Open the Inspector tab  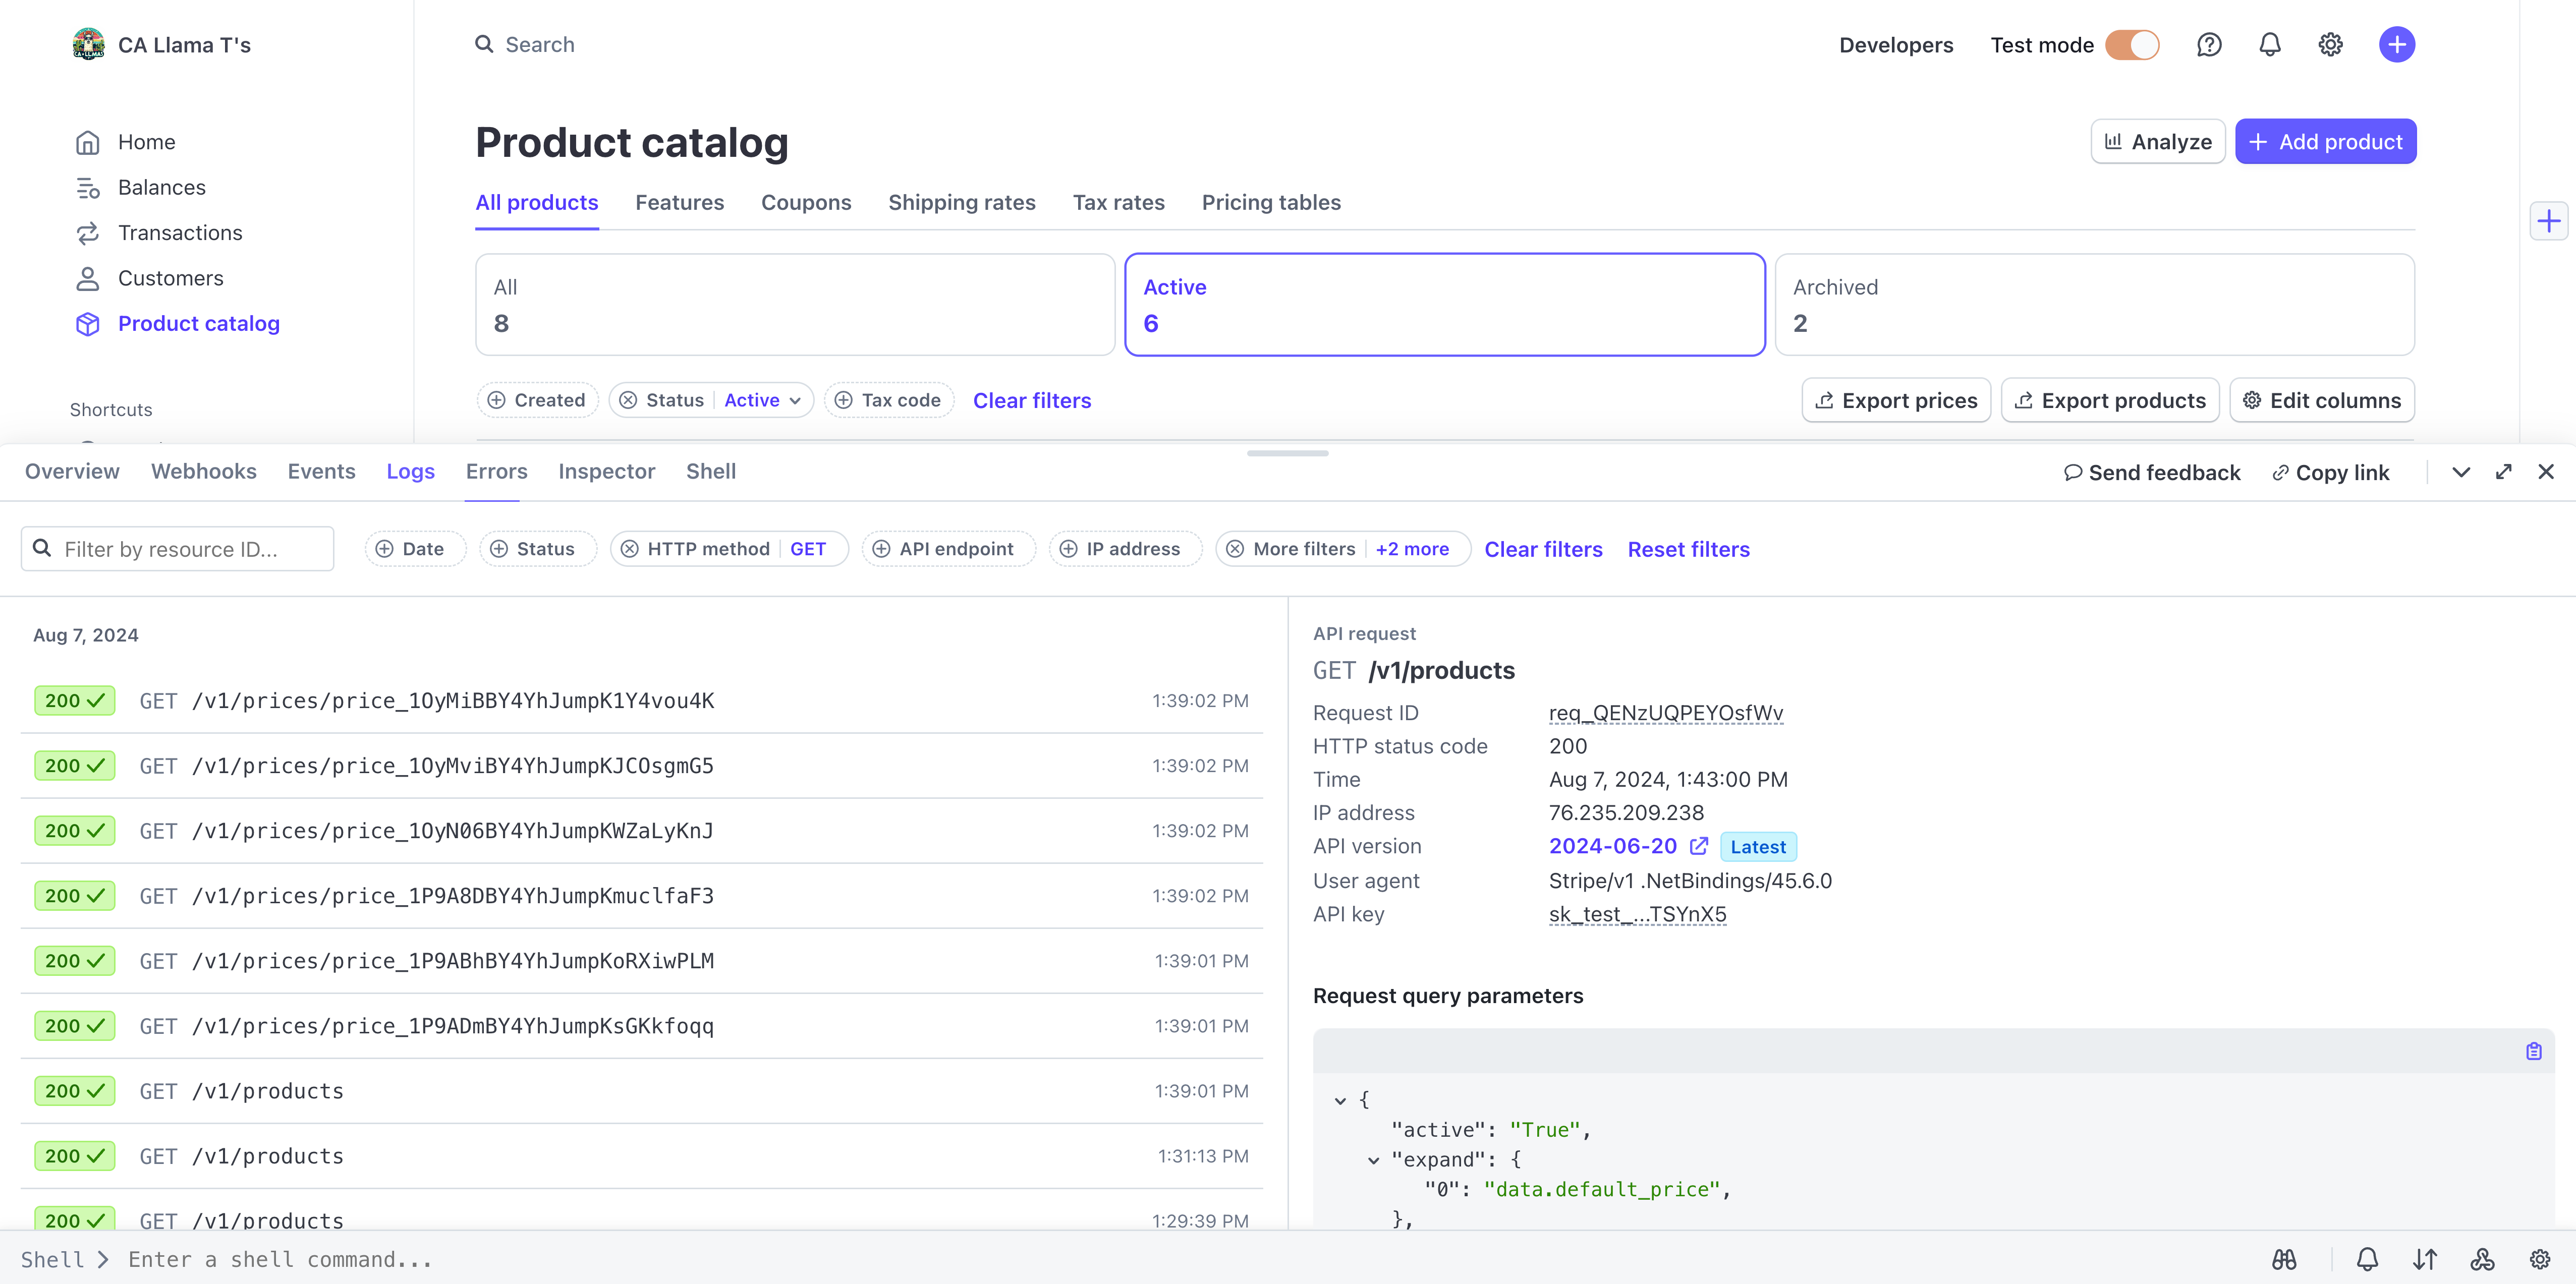[606, 472]
